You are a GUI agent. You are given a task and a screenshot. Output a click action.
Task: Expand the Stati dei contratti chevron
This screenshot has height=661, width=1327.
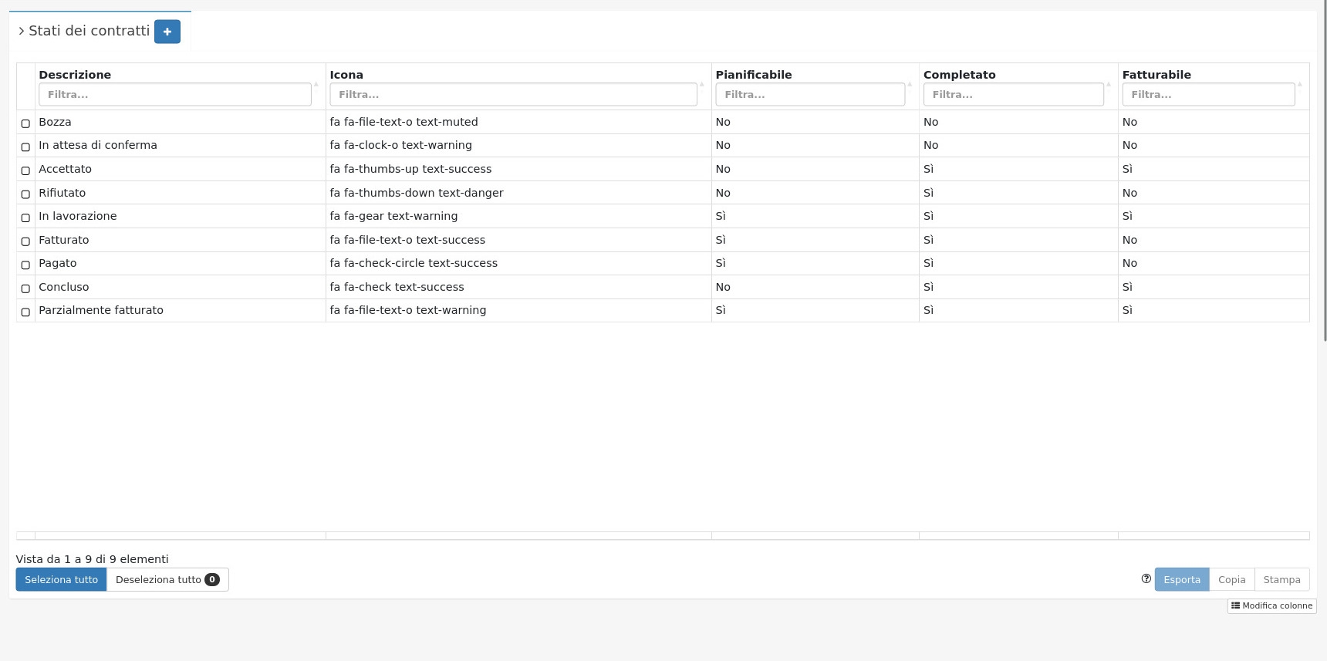click(22, 32)
